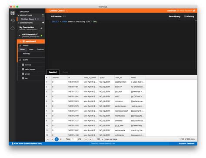
Task: Click the sentiment database icon
Action: pos(23,42)
